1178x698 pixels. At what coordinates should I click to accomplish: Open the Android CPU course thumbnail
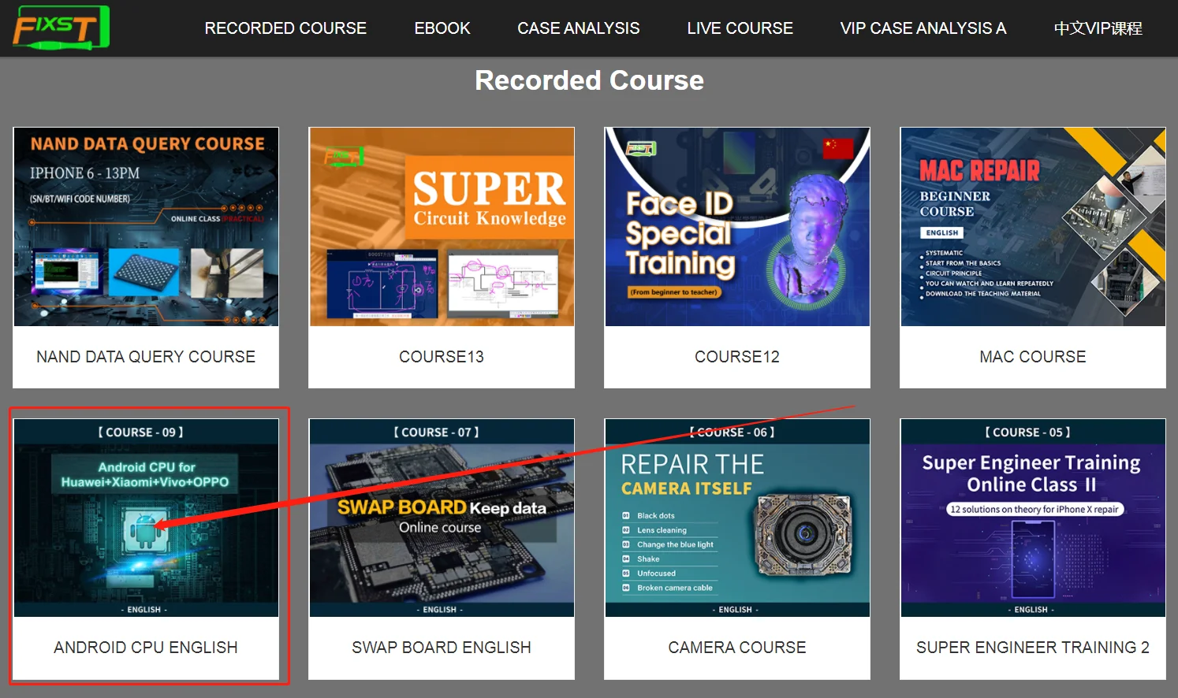[146, 518]
